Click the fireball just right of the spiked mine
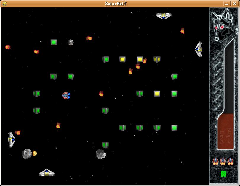The width and height of the screenshot is (240, 186). (x=89, y=38)
